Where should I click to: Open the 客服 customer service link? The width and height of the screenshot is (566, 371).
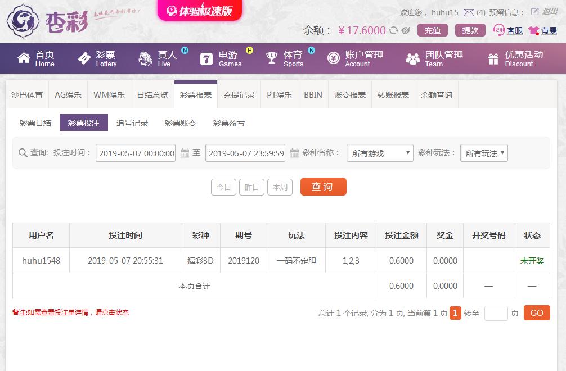click(x=515, y=31)
